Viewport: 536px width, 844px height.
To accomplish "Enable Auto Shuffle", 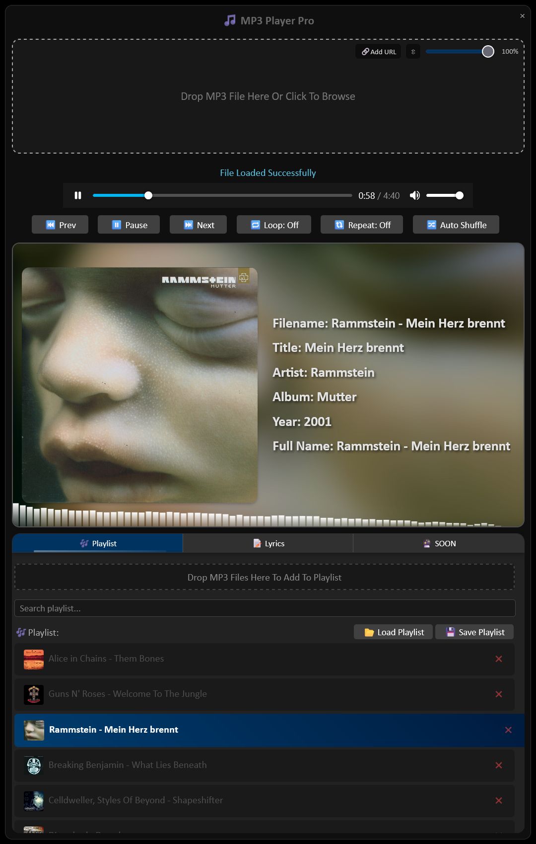I will click(456, 225).
